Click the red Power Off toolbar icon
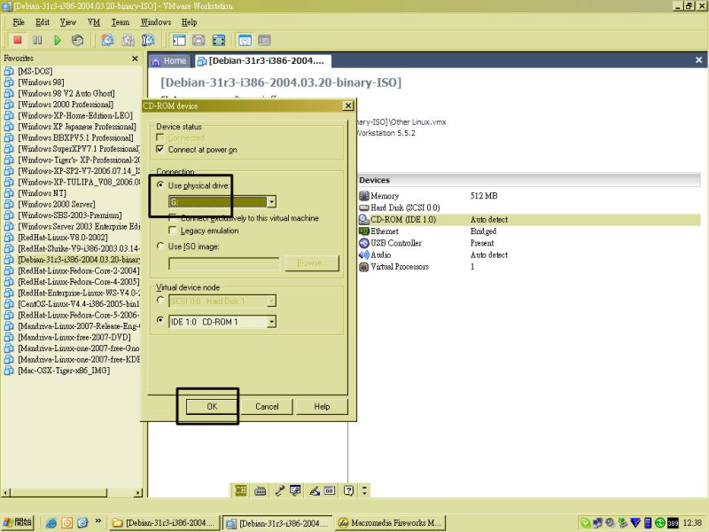The image size is (709, 532). point(18,40)
